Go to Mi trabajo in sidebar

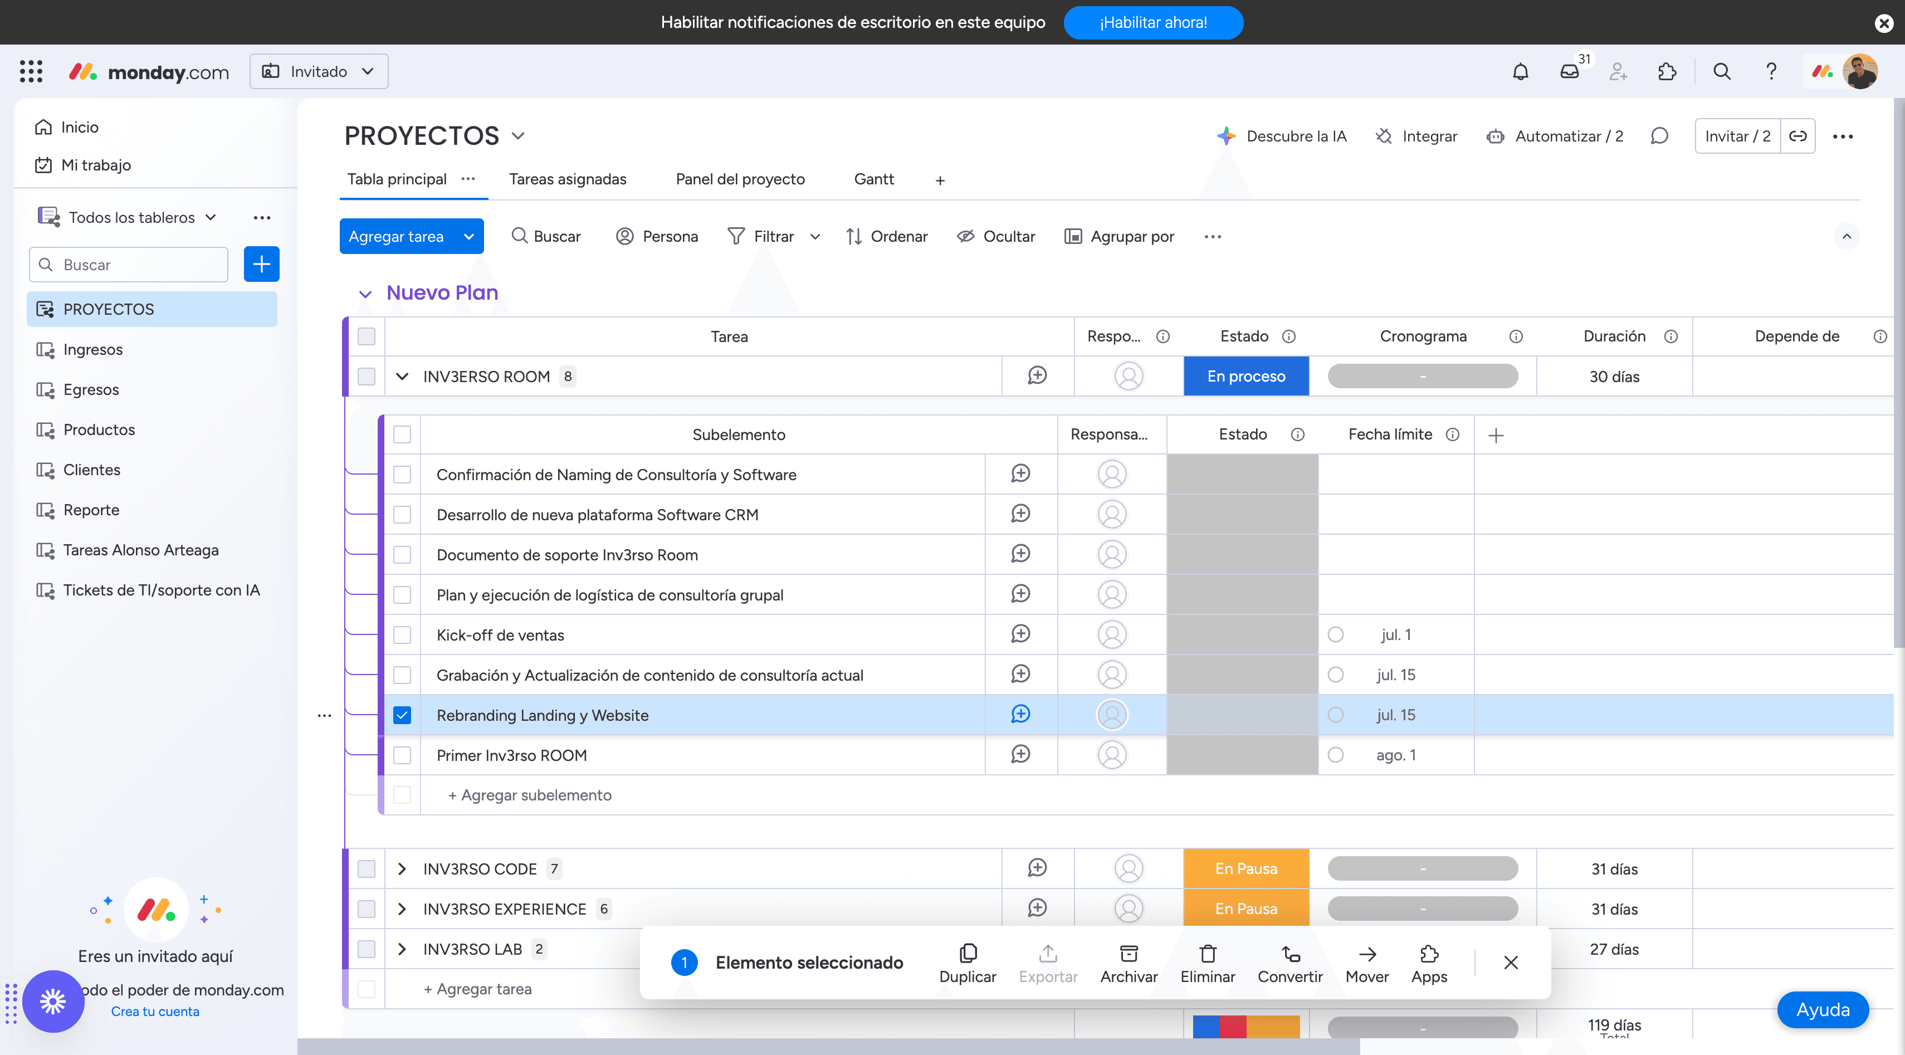tap(84, 165)
